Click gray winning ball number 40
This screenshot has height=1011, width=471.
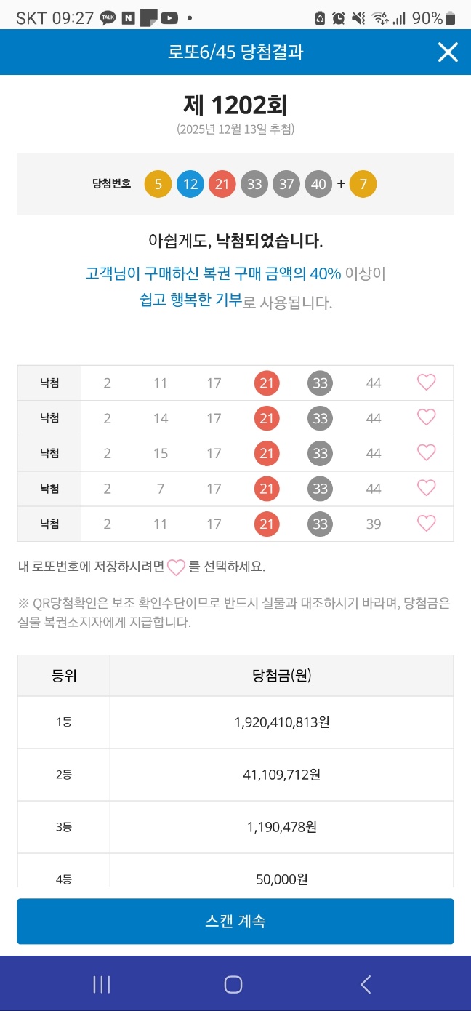(x=318, y=184)
